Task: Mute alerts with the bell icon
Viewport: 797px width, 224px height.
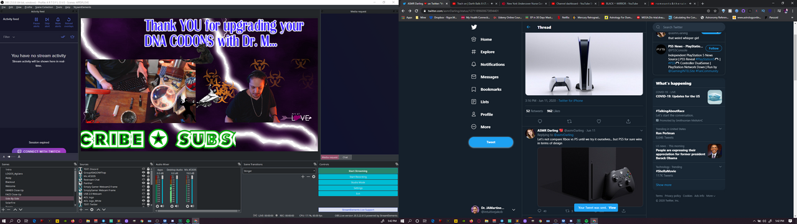Action: point(58,22)
